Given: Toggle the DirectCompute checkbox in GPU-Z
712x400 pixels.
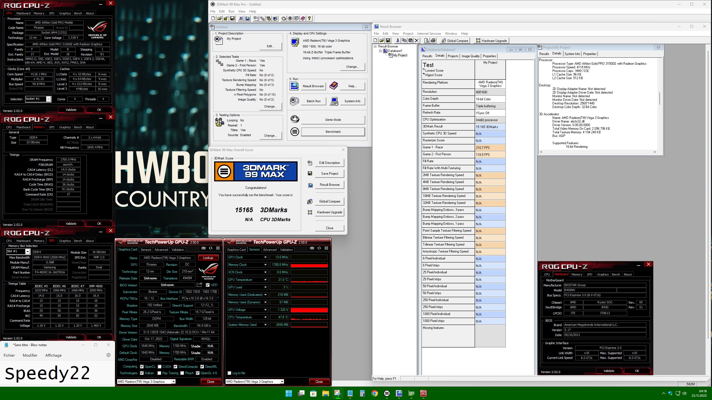Looking at the screenshot, I should coord(175,367).
